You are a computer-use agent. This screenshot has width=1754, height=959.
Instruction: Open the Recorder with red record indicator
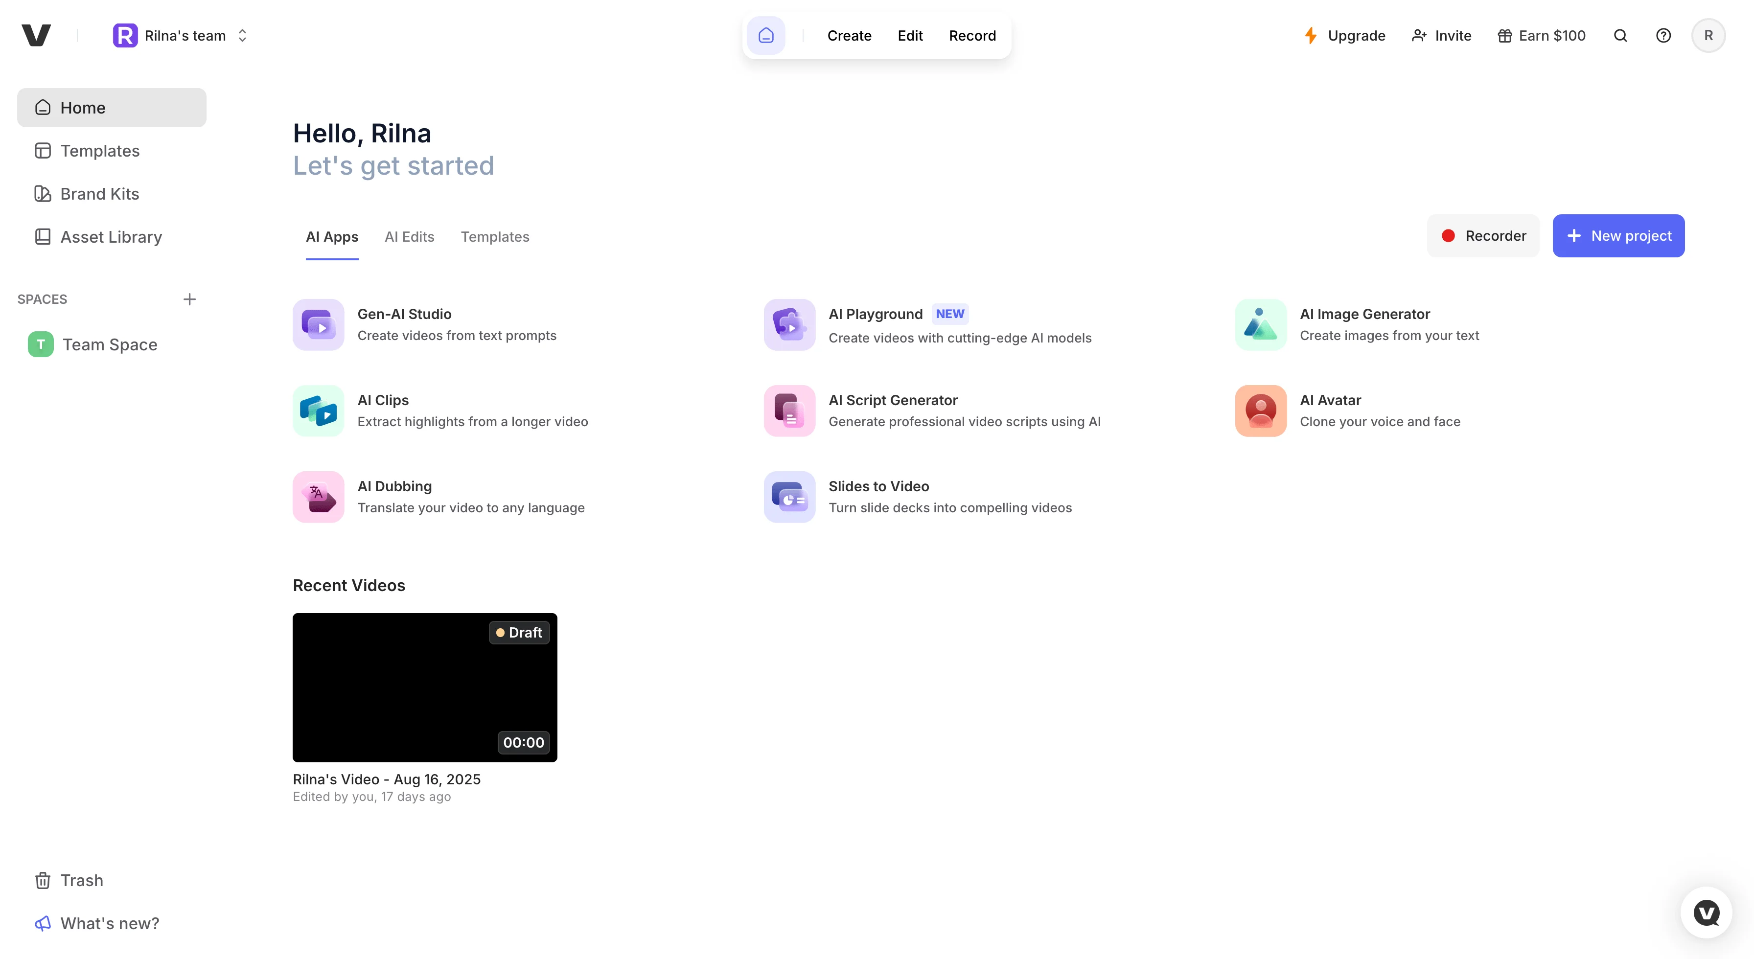tap(1483, 235)
